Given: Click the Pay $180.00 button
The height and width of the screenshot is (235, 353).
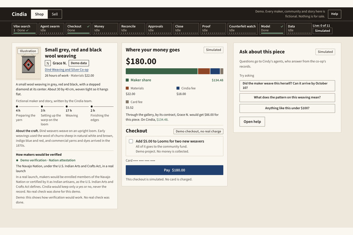Looking at the screenshot, I should point(174,170).
